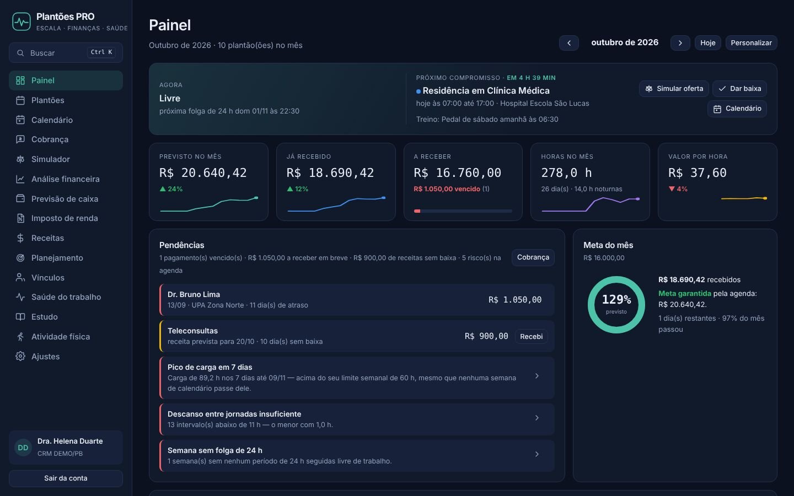Click the Simulador scale icon in sidebar
794x496 pixels.
click(20, 159)
